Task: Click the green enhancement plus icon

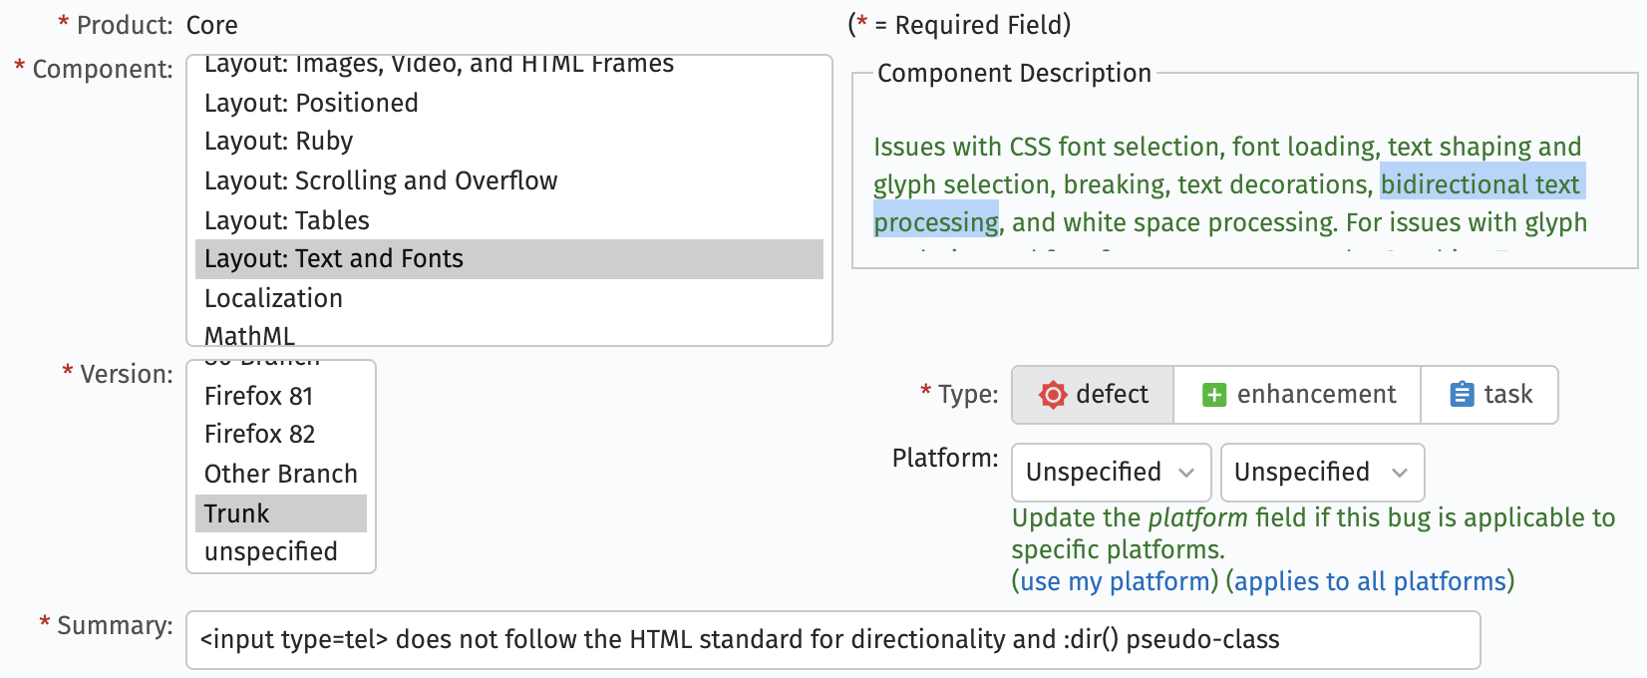Action: pyautogui.click(x=1213, y=395)
